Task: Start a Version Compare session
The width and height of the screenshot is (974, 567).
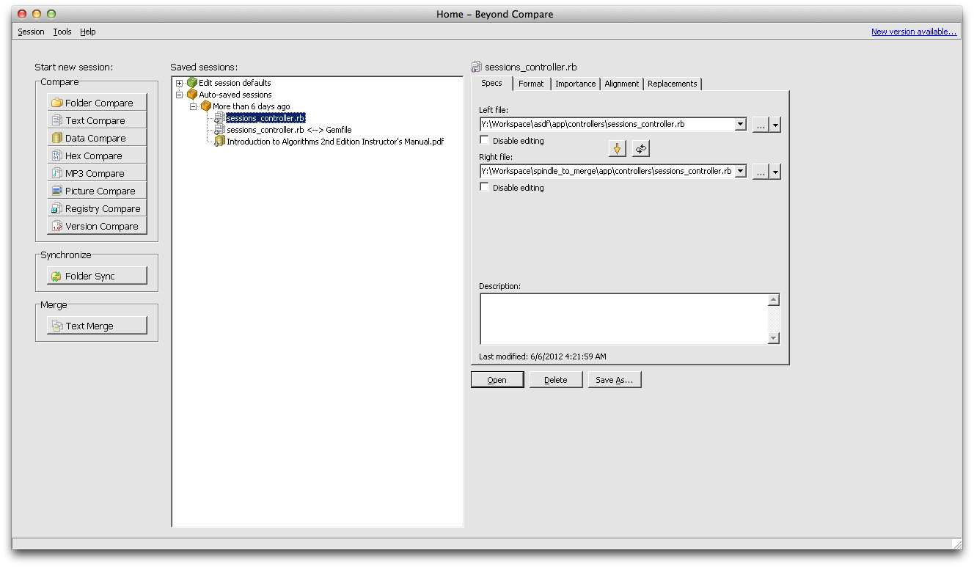Action: coord(97,225)
